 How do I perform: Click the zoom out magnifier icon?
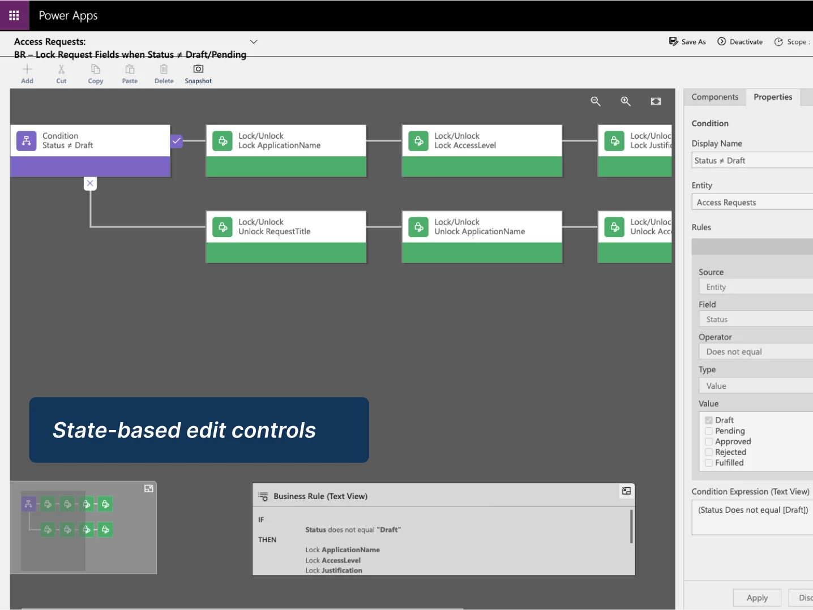point(596,101)
